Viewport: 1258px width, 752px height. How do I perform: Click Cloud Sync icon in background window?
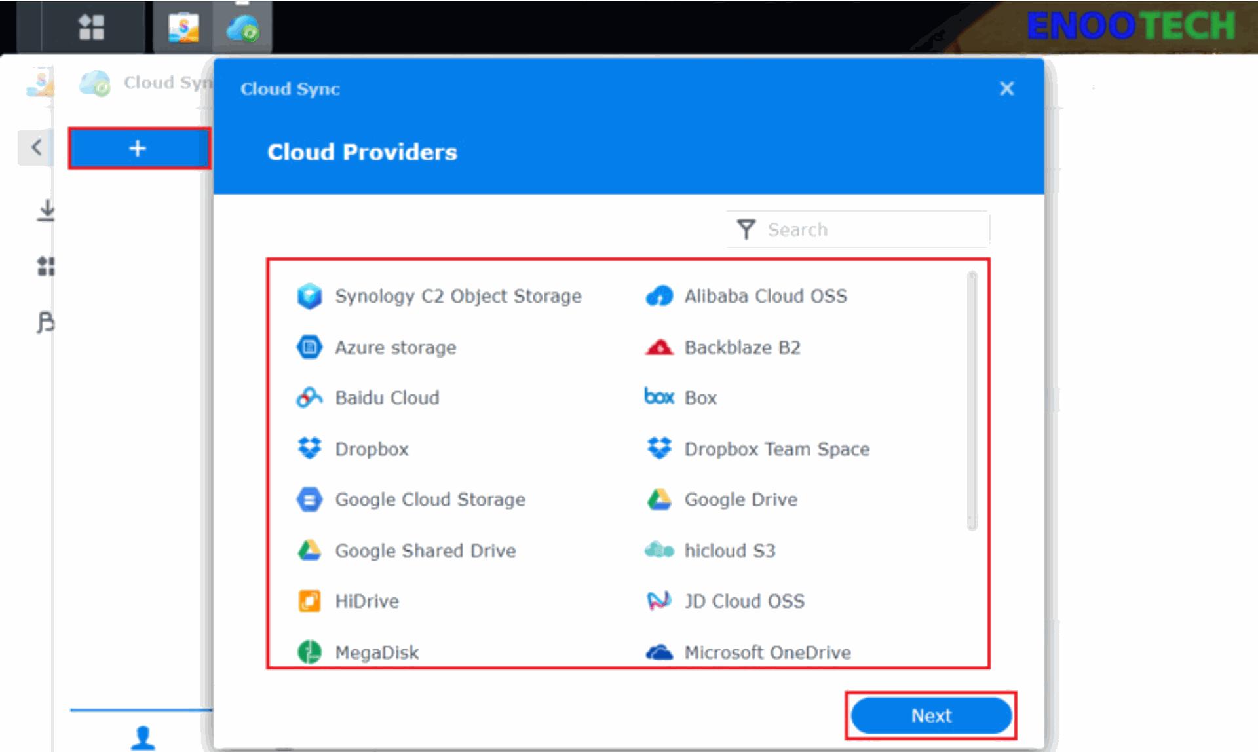[94, 84]
